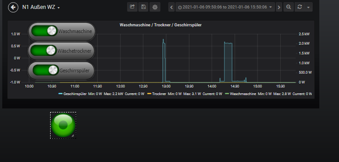The width and height of the screenshot is (339, 162).
Task: Expand the refresh interval dropdown arrow
Action: (308, 7)
